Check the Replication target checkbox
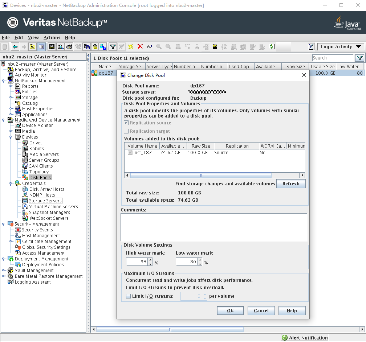The width and height of the screenshot is (366, 342). (126, 131)
